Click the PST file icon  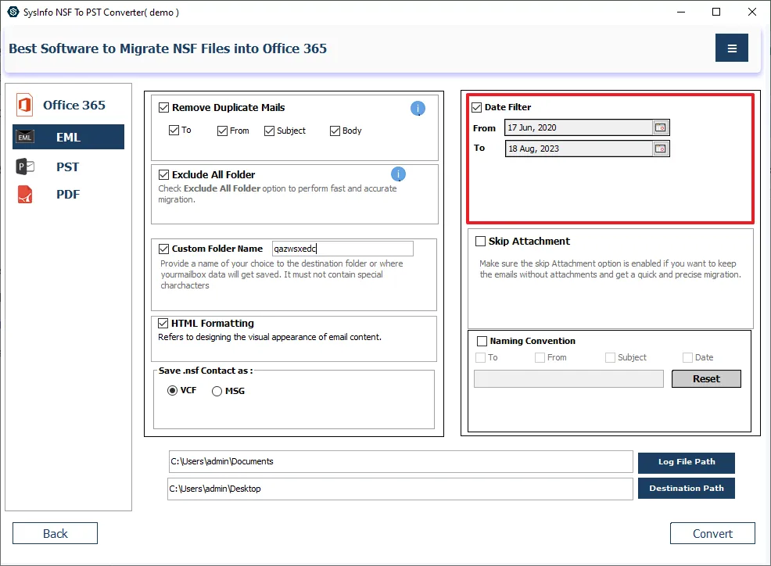25,167
